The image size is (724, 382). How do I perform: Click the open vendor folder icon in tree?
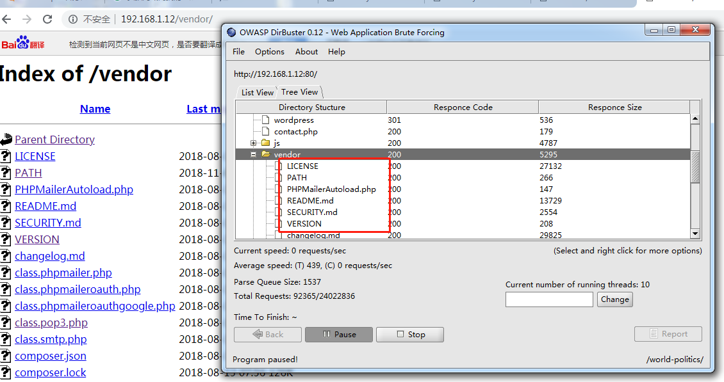266,155
